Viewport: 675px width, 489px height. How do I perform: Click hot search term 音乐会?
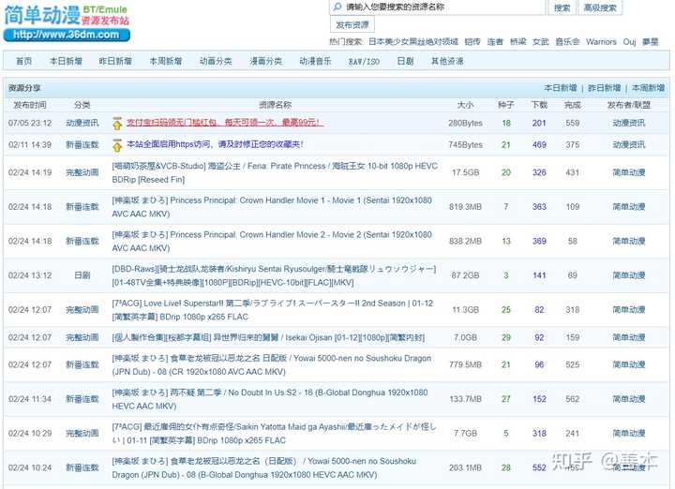(567, 42)
